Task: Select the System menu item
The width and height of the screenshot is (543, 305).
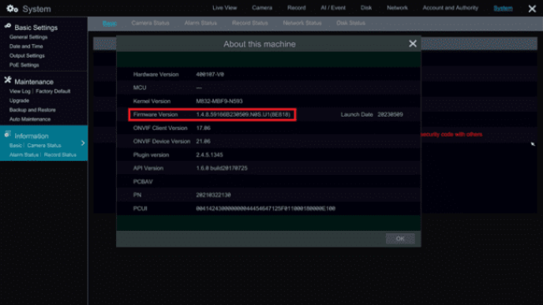Action: click(x=504, y=8)
